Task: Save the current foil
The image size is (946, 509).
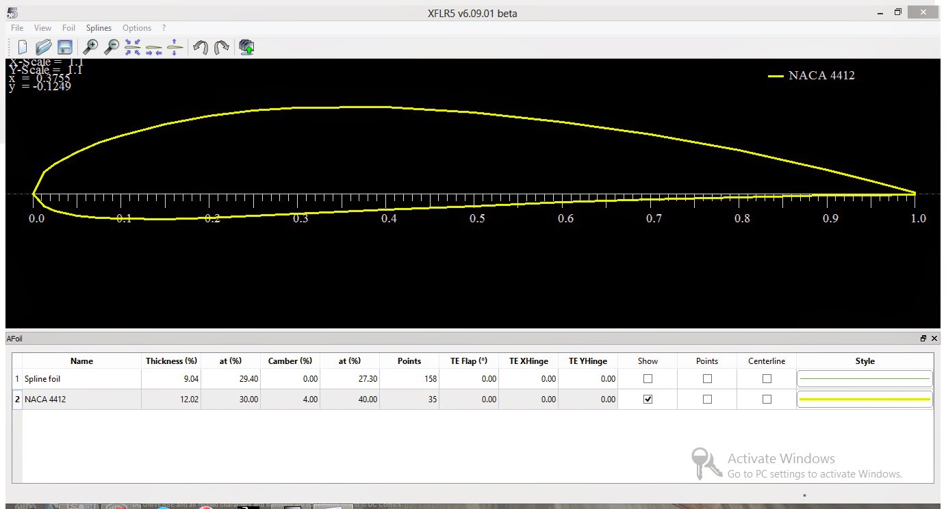Action: coord(65,47)
